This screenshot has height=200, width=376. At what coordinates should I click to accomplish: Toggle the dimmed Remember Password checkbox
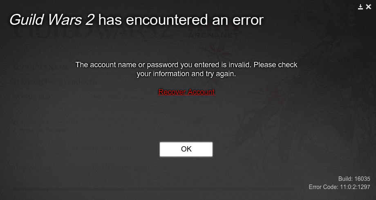(x=15, y=130)
